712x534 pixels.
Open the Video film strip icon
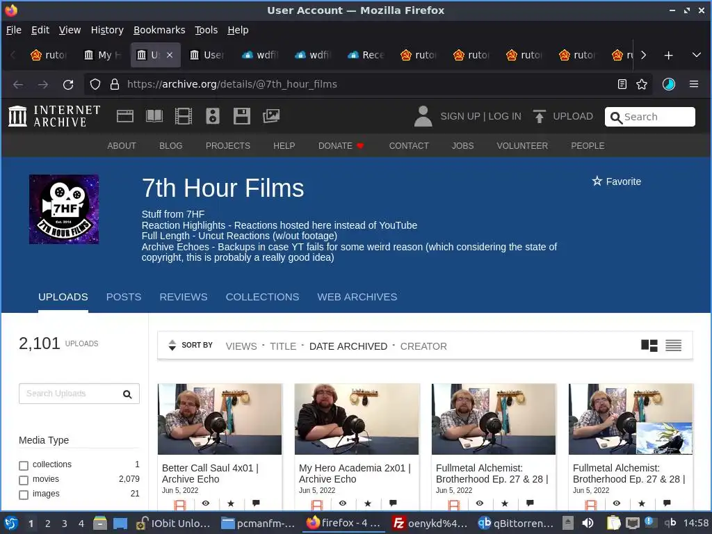(x=184, y=116)
